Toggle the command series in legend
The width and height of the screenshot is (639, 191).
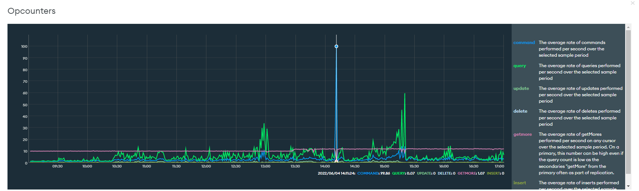click(524, 43)
